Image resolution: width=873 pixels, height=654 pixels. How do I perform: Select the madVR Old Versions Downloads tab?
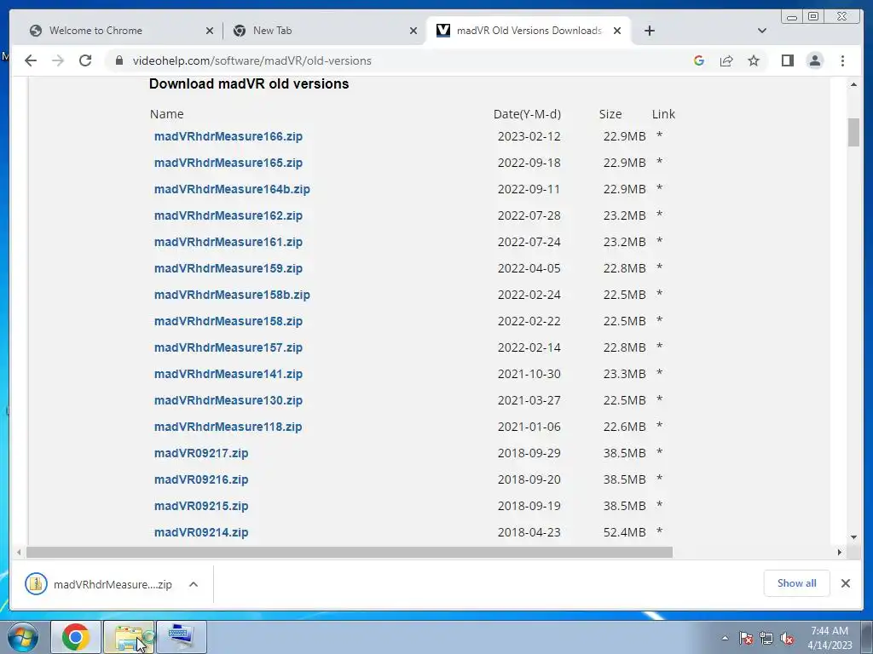coord(529,31)
